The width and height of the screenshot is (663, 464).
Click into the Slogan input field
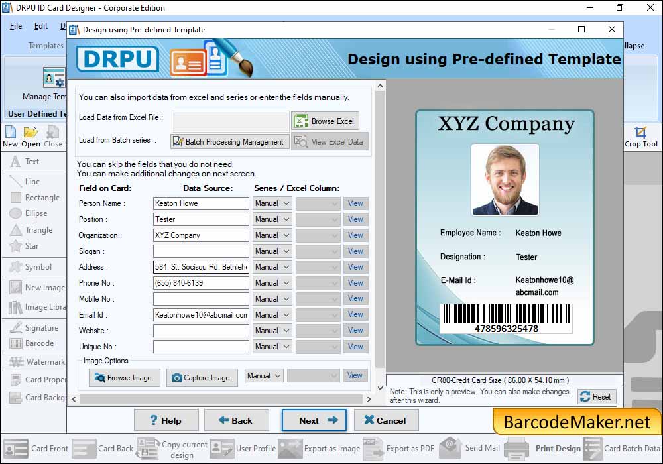click(x=201, y=251)
